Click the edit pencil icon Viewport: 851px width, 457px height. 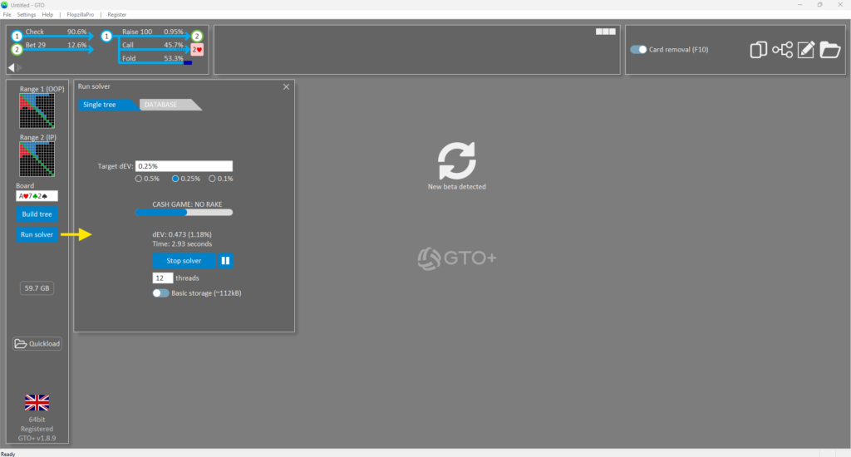tap(806, 49)
